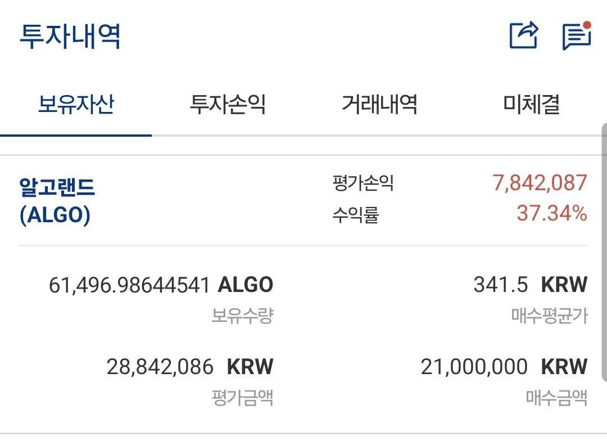Switch to the 투자손익 tab

click(228, 105)
